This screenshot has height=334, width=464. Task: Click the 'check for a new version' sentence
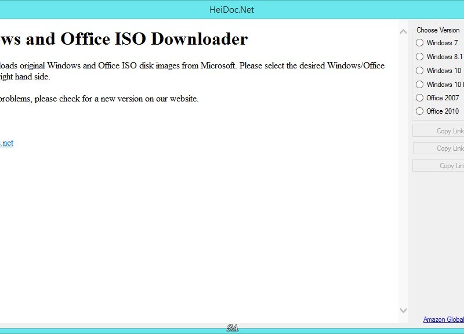point(99,99)
